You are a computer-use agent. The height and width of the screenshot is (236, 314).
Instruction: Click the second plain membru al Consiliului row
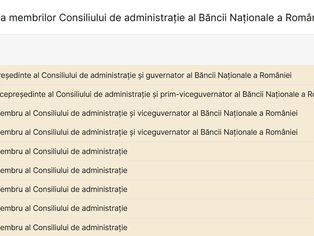(x=63, y=170)
